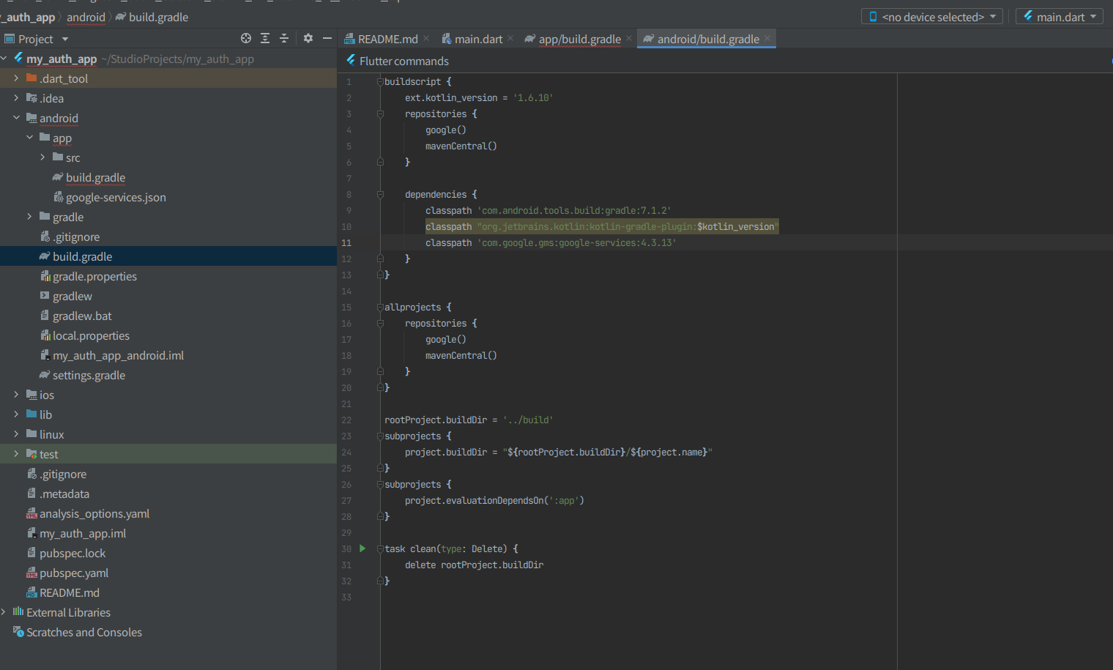Toggle fold of the dependencies block
The height and width of the screenshot is (670, 1113).
380,195
